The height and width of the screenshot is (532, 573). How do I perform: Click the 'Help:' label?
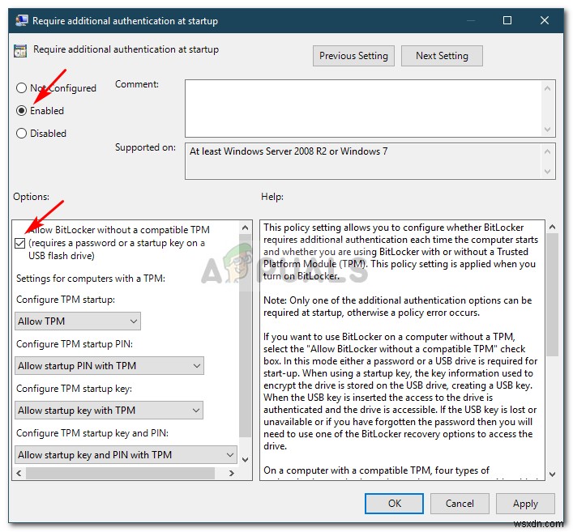272,197
